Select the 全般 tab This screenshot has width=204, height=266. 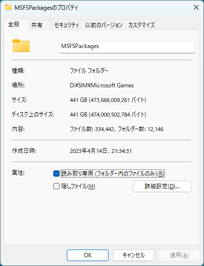[x=16, y=25]
